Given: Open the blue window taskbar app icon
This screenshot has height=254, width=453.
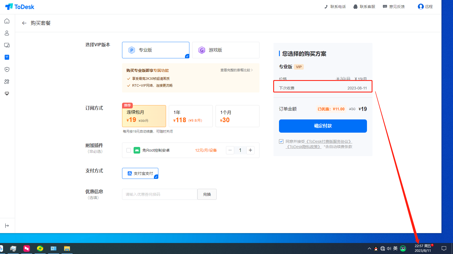Looking at the screenshot, I should tap(54, 248).
